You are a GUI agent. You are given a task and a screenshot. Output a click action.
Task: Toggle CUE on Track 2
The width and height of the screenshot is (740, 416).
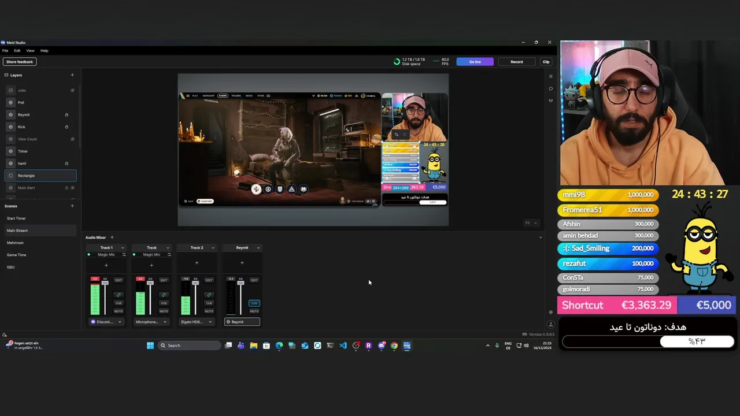pos(209,303)
